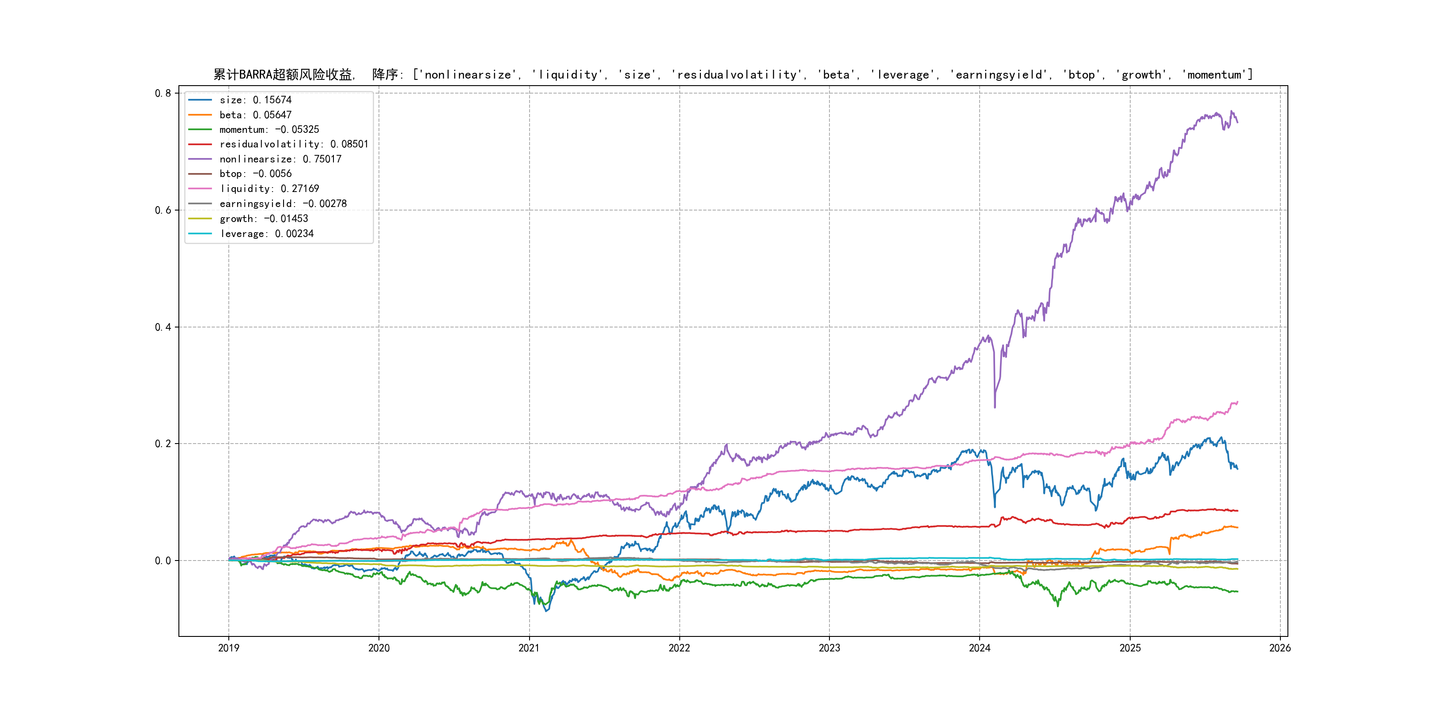Viewport: 1431px width, 715px height.
Task: Click the 0.8 y-axis tick label
Action: [163, 93]
